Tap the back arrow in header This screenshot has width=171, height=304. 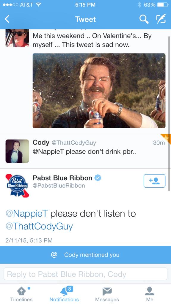pyautogui.click(x=7, y=19)
